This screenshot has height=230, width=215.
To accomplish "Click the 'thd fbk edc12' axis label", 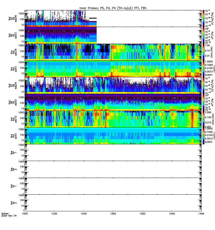I will 14,119.
